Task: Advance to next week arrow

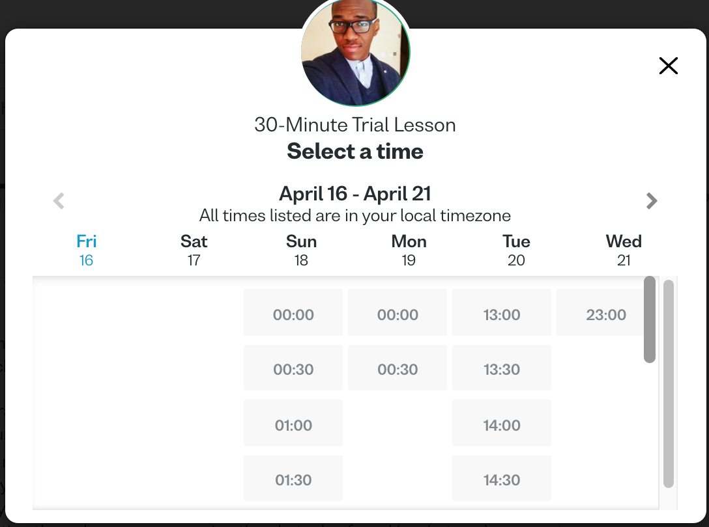Action: click(652, 201)
